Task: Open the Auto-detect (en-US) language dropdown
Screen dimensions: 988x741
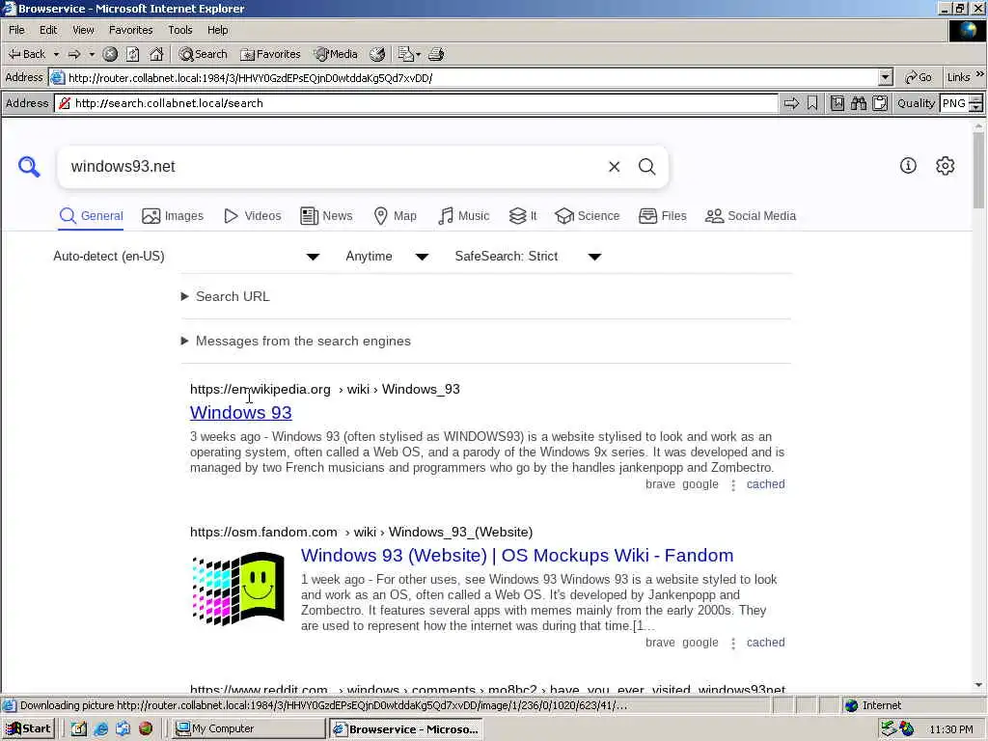Action: (187, 257)
